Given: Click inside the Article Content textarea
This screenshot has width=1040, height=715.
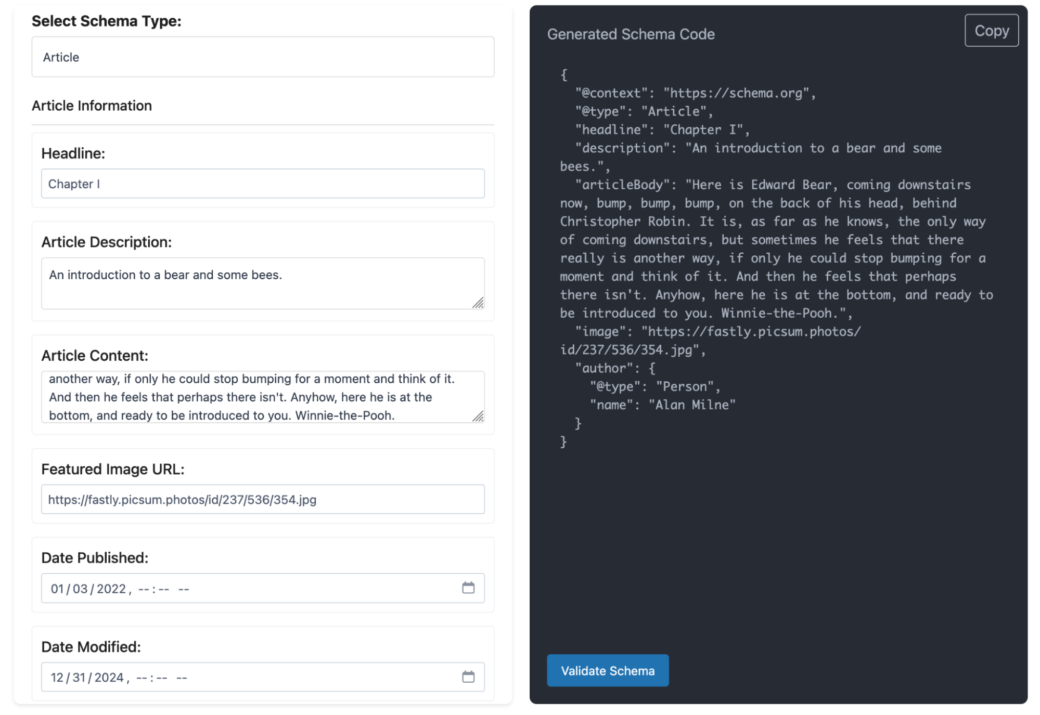Looking at the screenshot, I should tap(263, 397).
